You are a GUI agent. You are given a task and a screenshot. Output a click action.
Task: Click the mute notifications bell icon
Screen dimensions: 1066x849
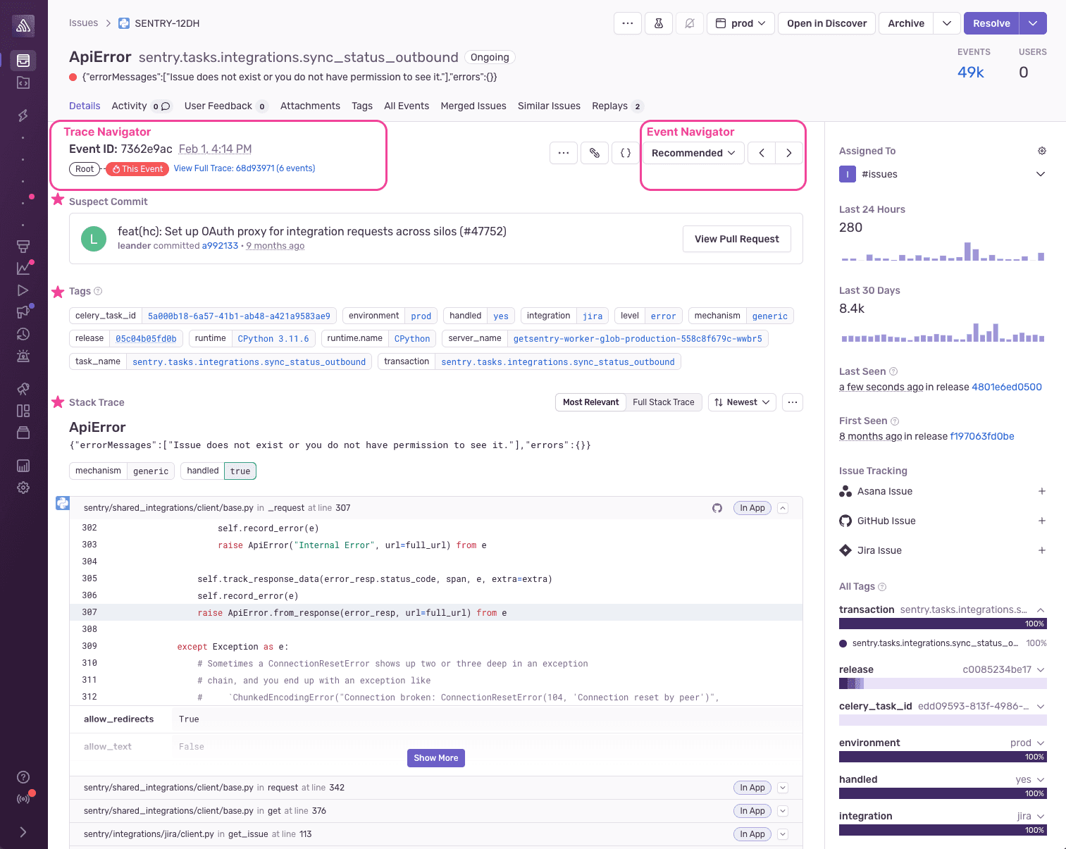(x=690, y=23)
